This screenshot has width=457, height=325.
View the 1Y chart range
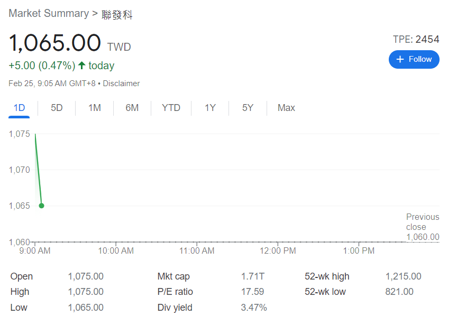pos(210,108)
